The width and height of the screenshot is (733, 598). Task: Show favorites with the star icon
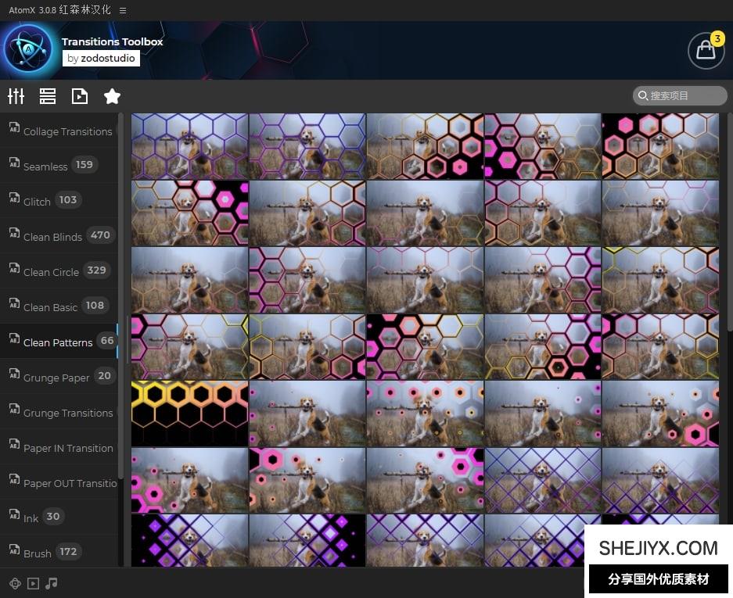[x=112, y=96]
